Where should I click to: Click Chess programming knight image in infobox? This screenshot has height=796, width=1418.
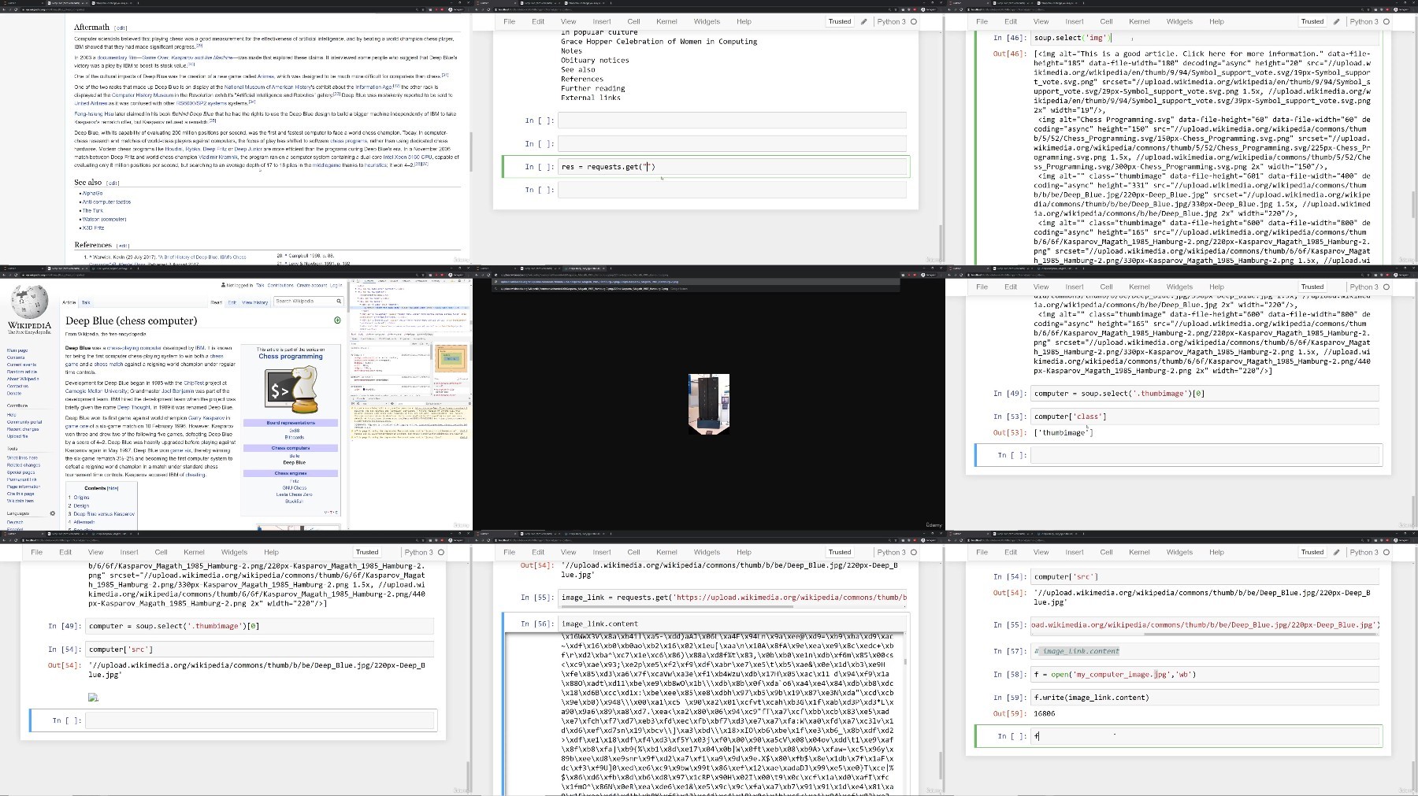290,391
